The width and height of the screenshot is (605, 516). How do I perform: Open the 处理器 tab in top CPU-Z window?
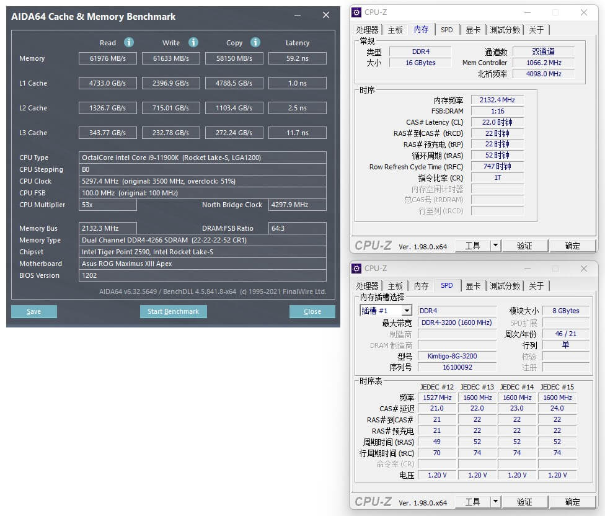367,30
